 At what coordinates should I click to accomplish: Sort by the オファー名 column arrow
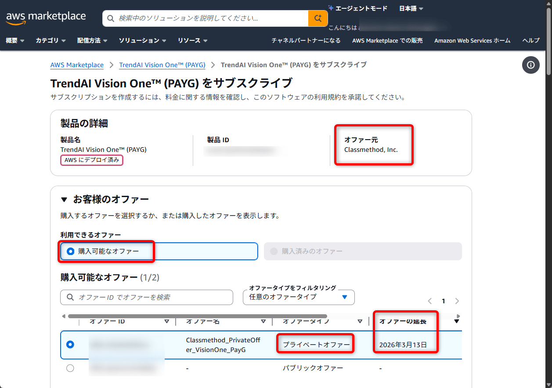click(263, 321)
